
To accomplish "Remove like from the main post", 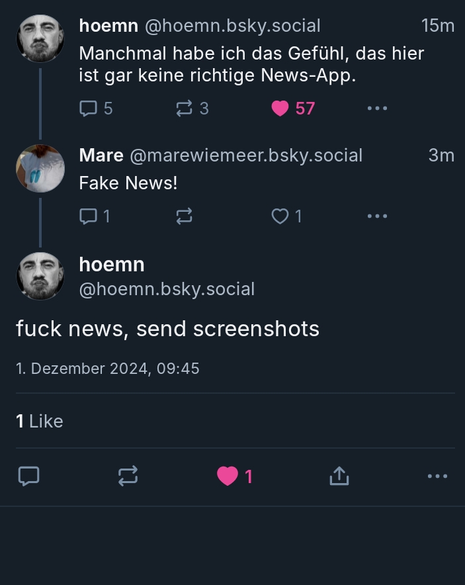I will (228, 476).
